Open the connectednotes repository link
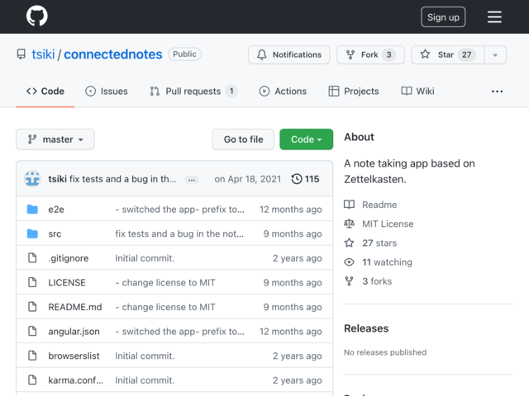529x396 pixels. 113,54
